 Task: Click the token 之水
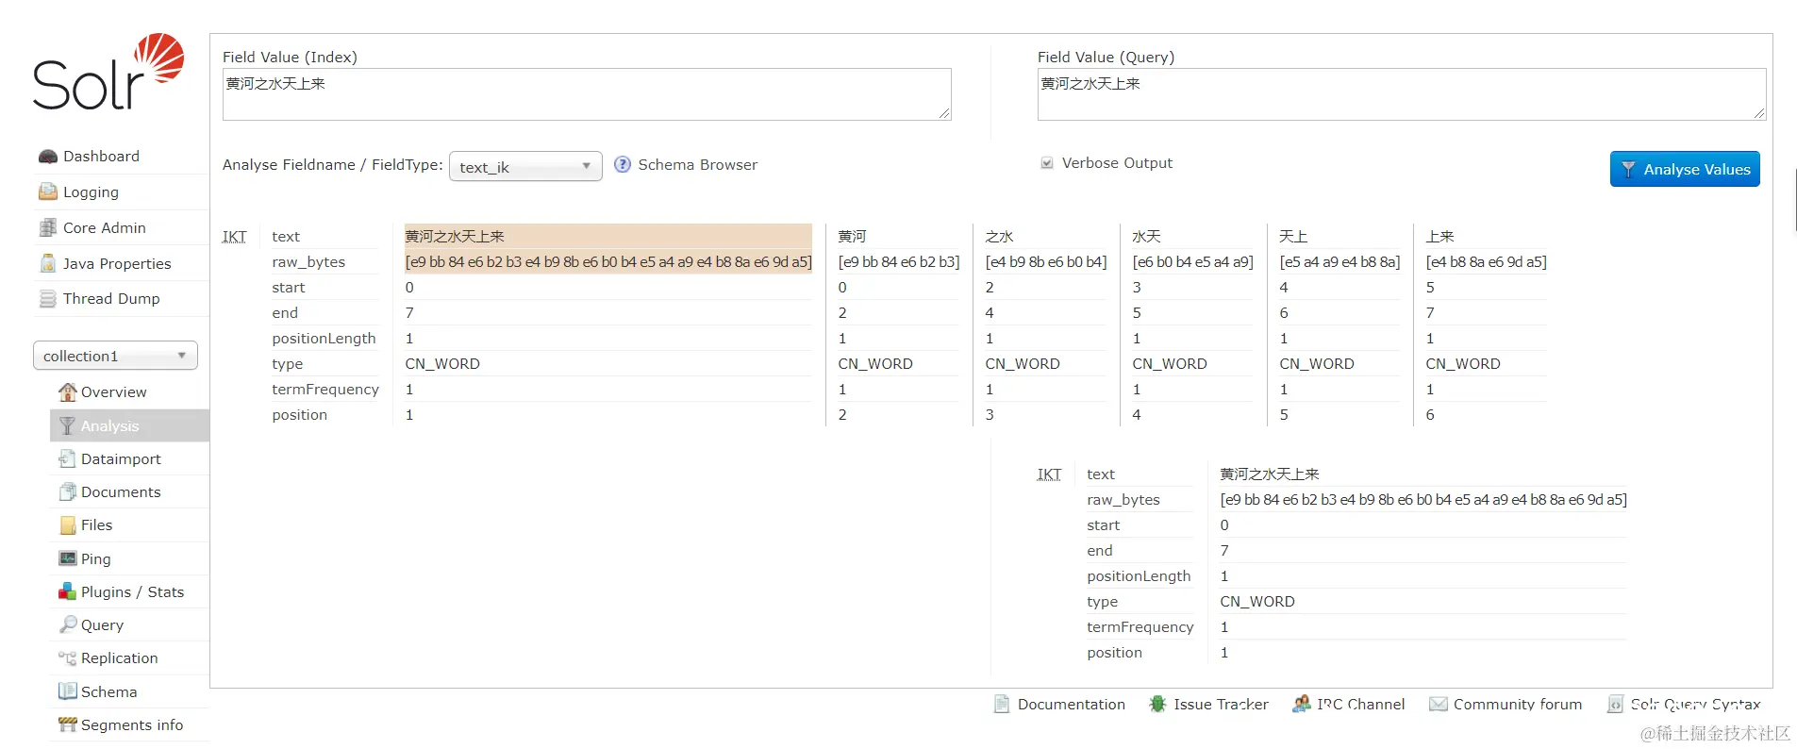[999, 237]
